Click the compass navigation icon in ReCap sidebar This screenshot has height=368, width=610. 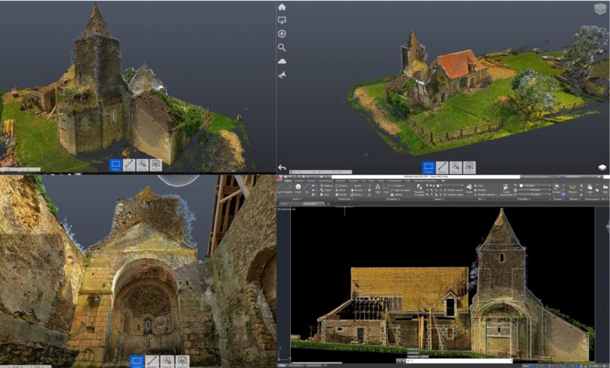282,34
